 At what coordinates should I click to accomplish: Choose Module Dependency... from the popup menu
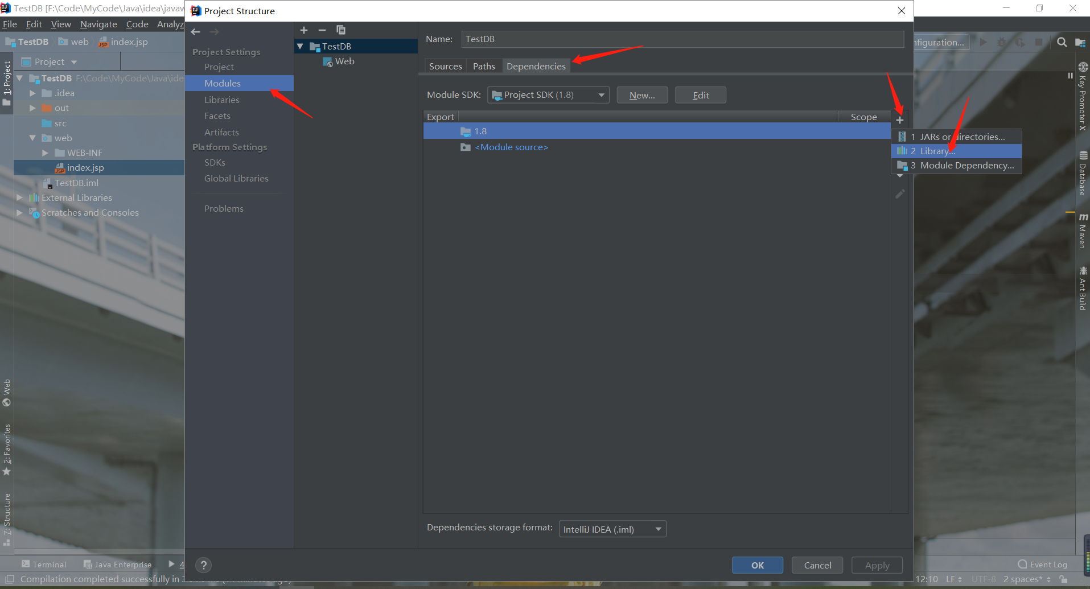pyautogui.click(x=956, y=165)
